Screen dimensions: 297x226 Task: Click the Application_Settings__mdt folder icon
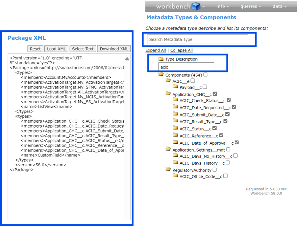click(x=168, y=149)
